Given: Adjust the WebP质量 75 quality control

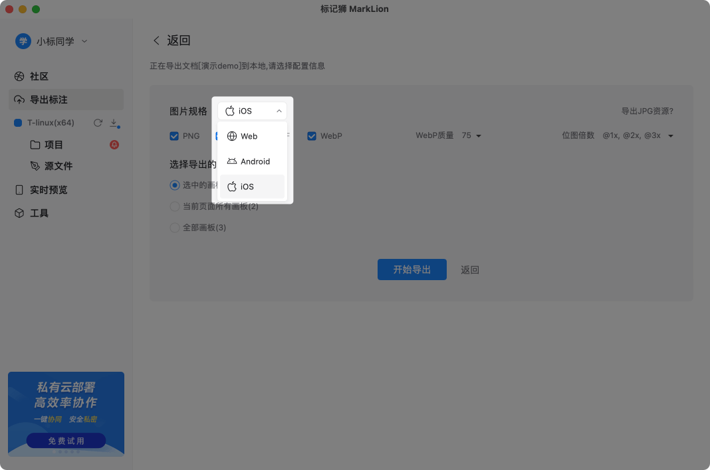Looking at the screenshot, I should point(471,135).
